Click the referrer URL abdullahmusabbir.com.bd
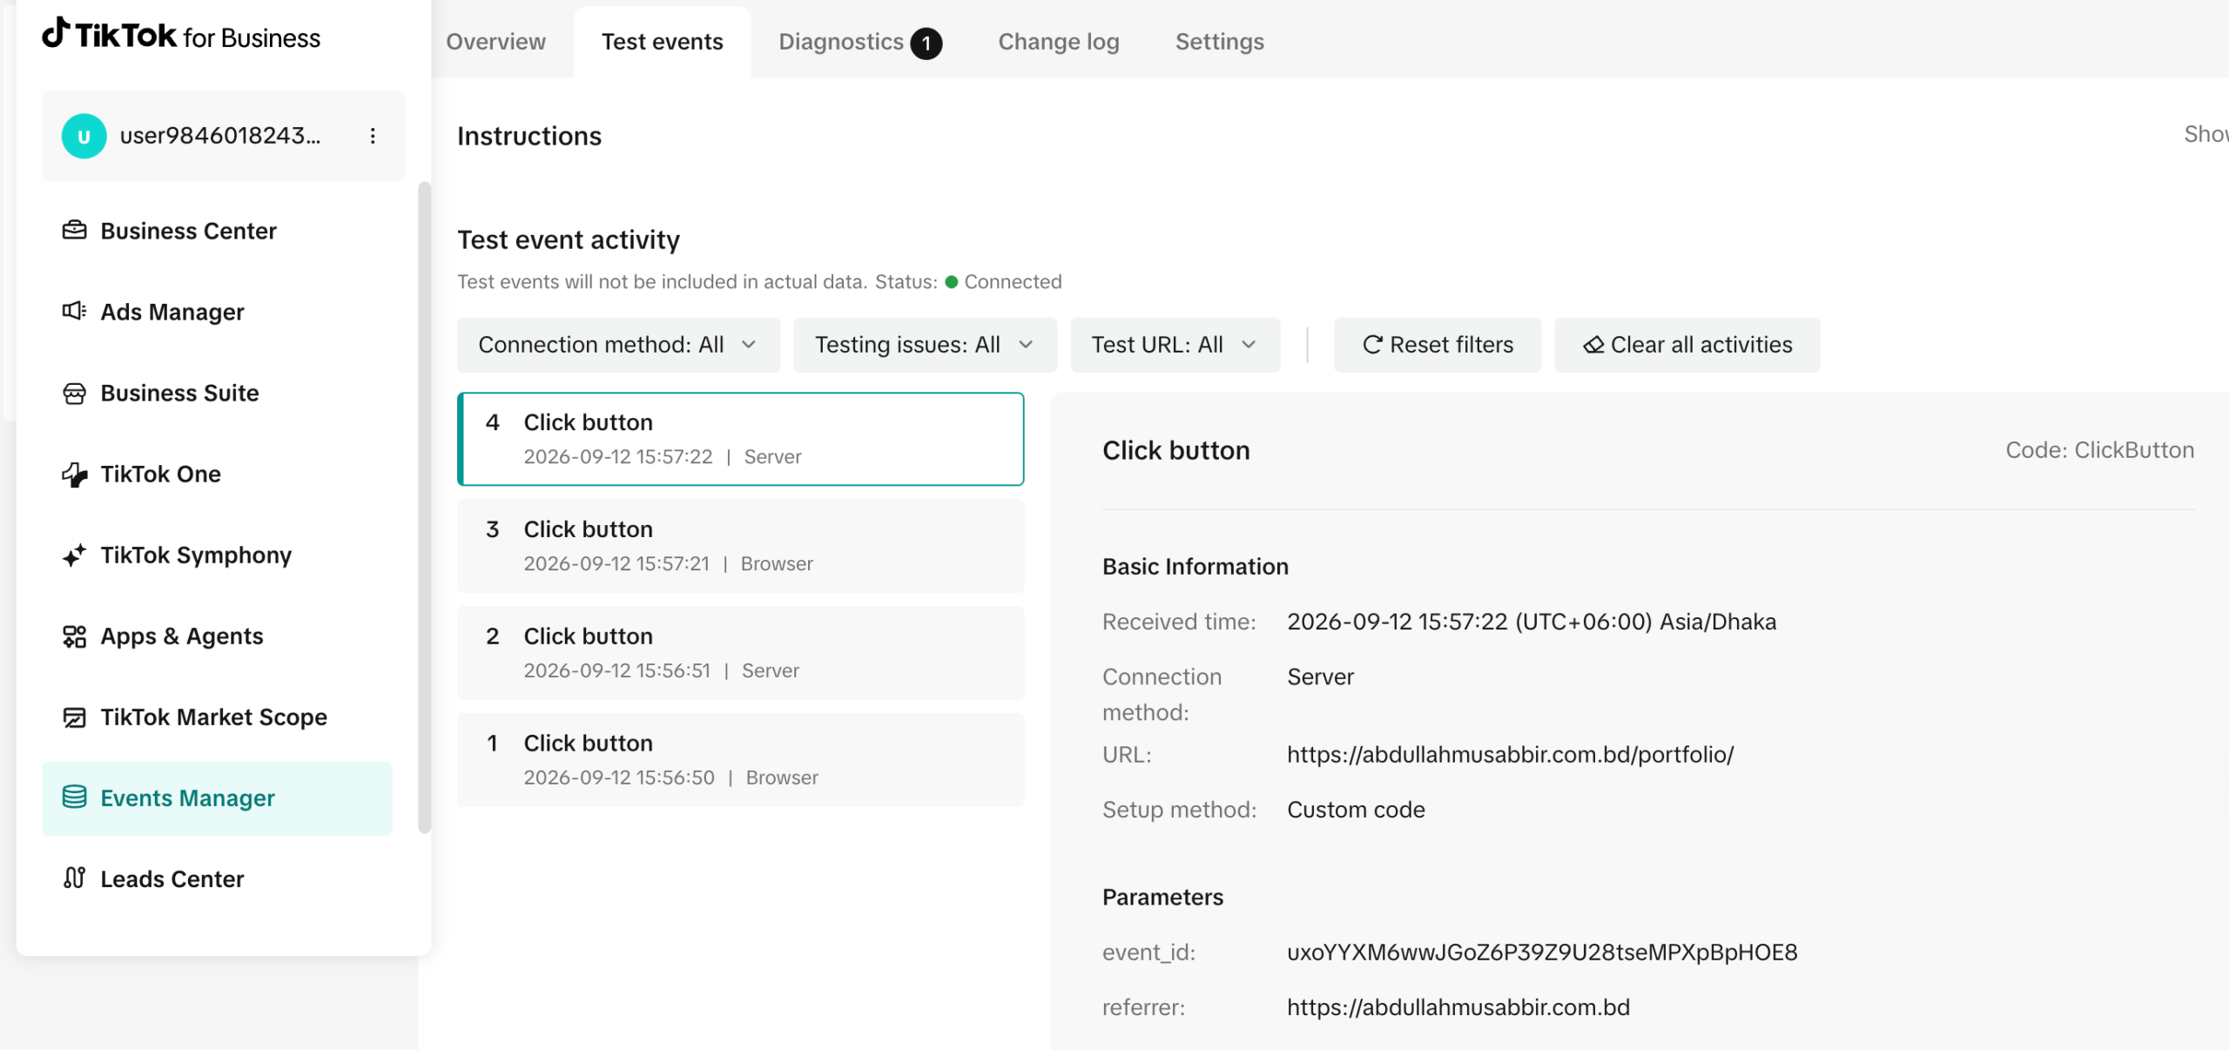The width and height of the screenshot is (2229, 1050). (1458, 1007)
